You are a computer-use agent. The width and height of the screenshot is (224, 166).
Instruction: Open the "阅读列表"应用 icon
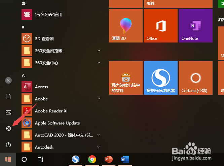click(x=27, y=14)
